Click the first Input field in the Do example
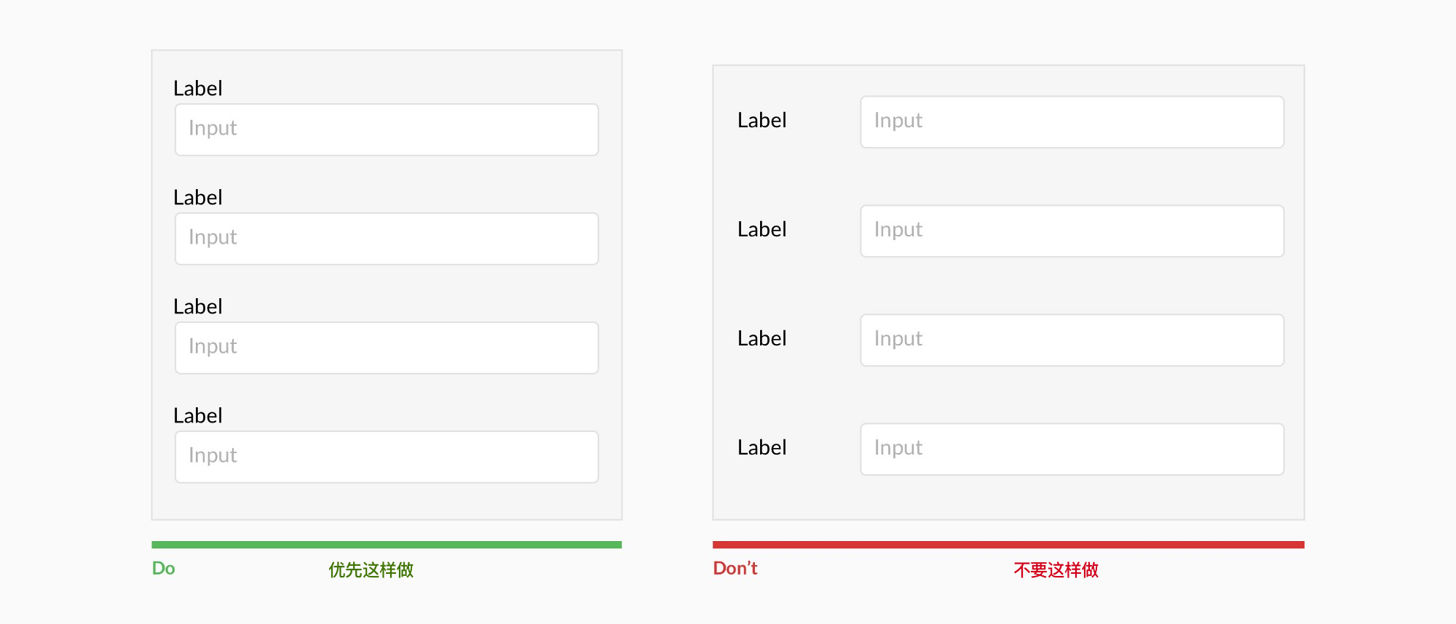The width and height of the screenshot is (1456, 624). (387, 129)
